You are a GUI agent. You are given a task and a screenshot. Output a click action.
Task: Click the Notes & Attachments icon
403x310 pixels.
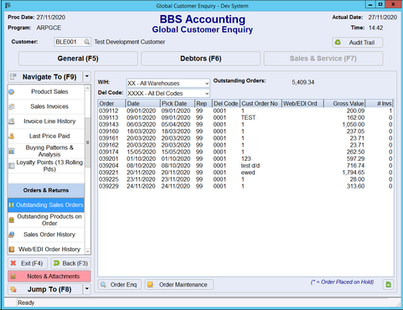pyautogui.click(x=13, y=276)
